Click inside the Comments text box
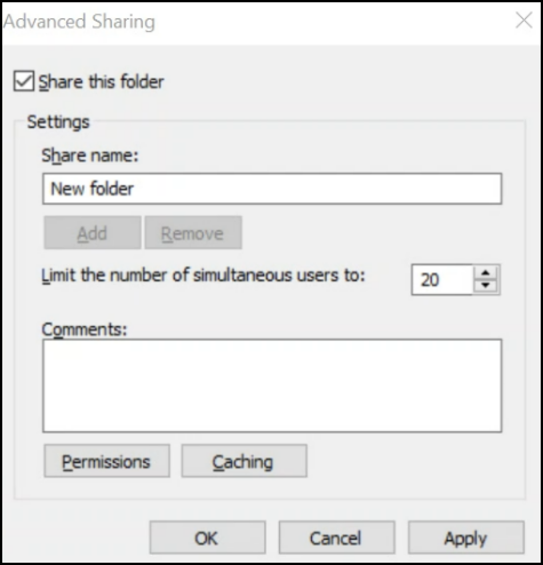543x565 pixels. pos(271,385)
